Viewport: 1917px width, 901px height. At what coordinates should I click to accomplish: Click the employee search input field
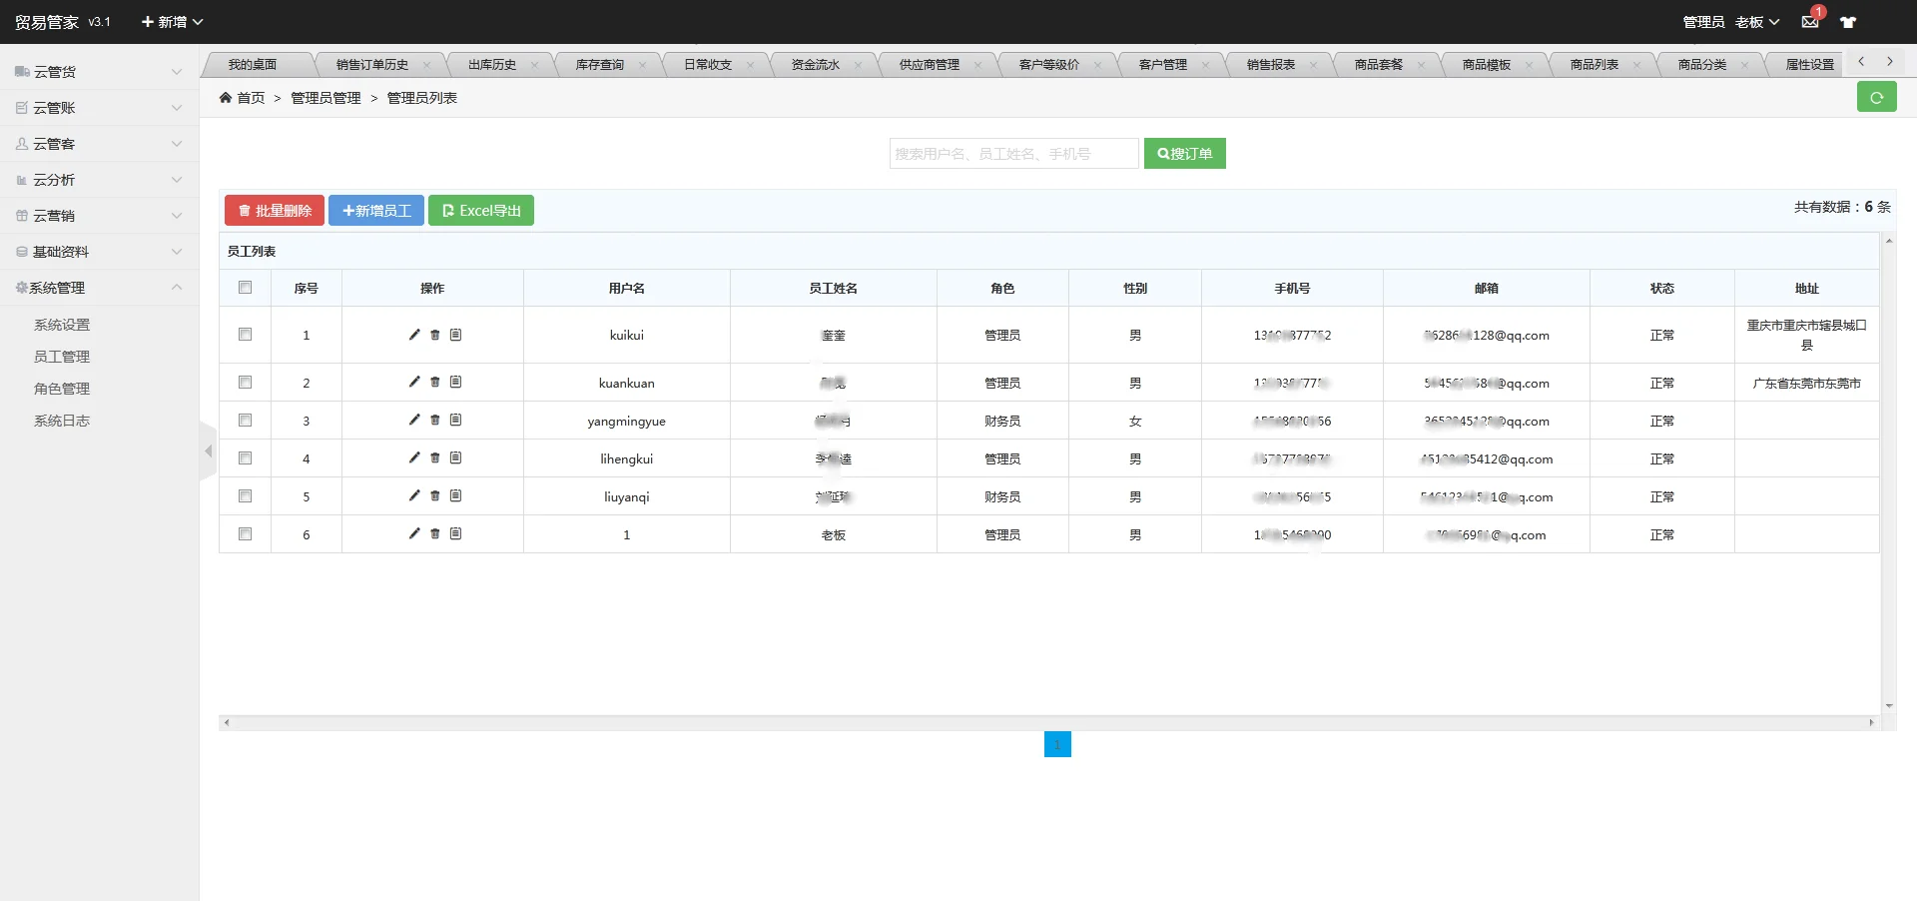(x=1013, y=154)
